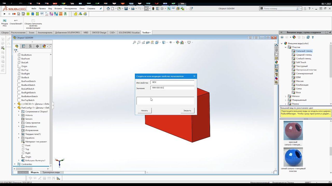This screenshot has height=186, width=332.
Task: Switch to the Трехмерные виды bottom tab
Action: 51,172
